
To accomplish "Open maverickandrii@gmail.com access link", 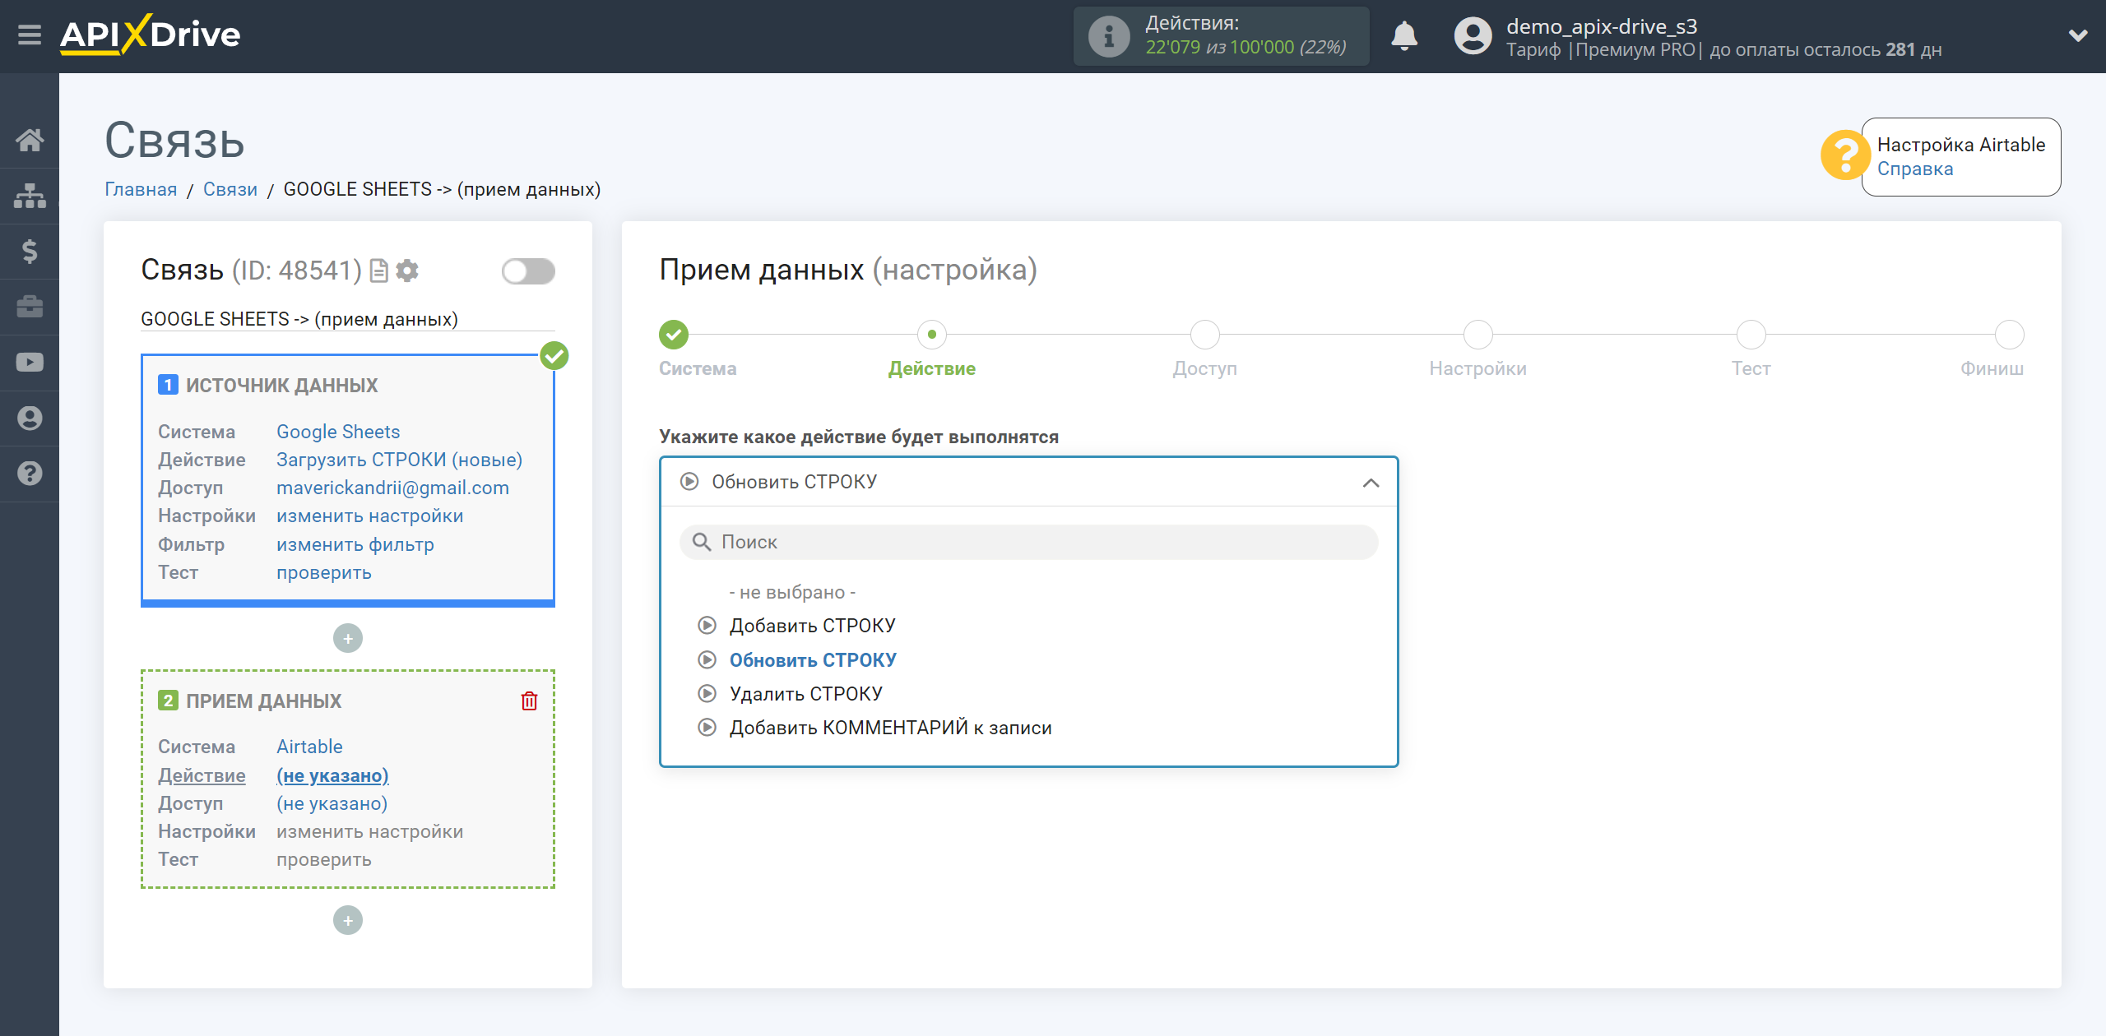I will (x=392, y=488).
